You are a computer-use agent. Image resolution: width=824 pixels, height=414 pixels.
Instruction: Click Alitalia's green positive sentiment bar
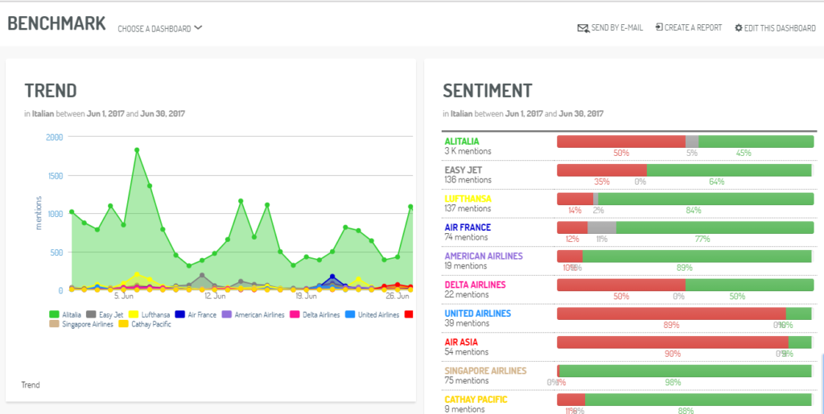click(x=756, y=141)
